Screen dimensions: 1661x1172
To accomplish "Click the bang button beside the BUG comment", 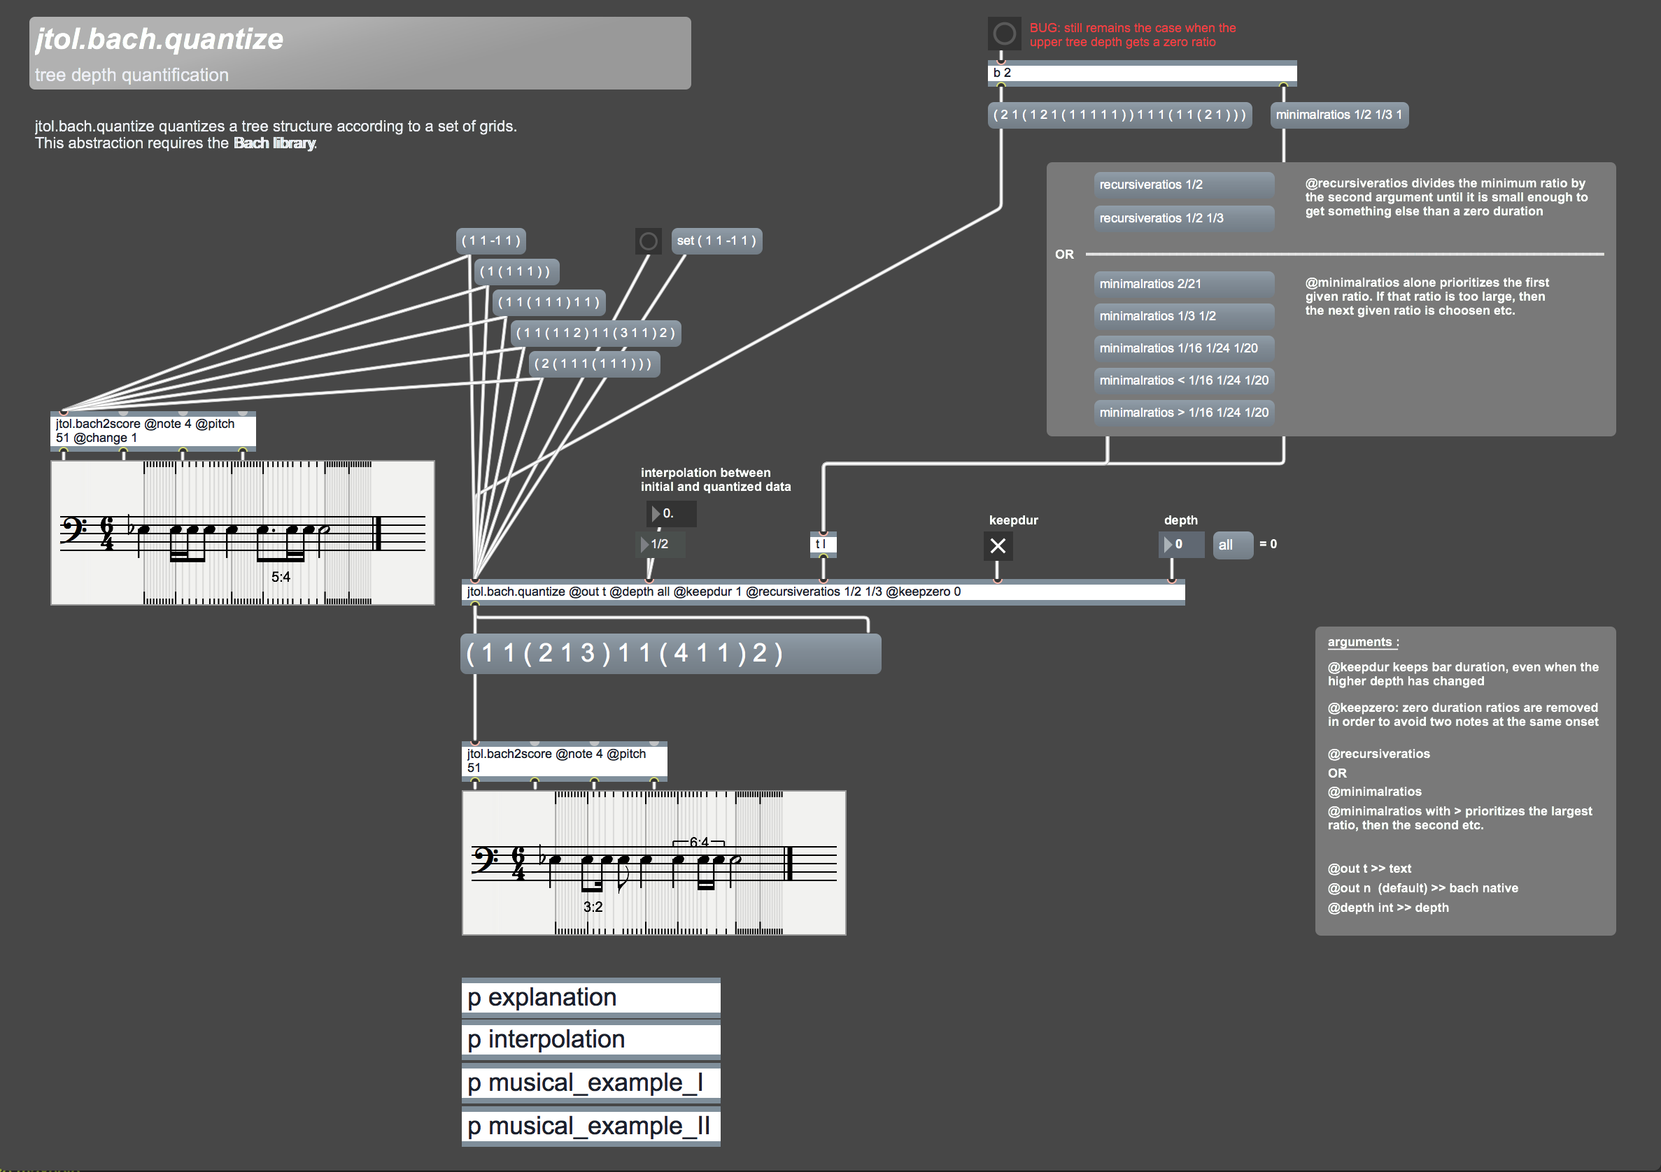I will [1003, 34].
